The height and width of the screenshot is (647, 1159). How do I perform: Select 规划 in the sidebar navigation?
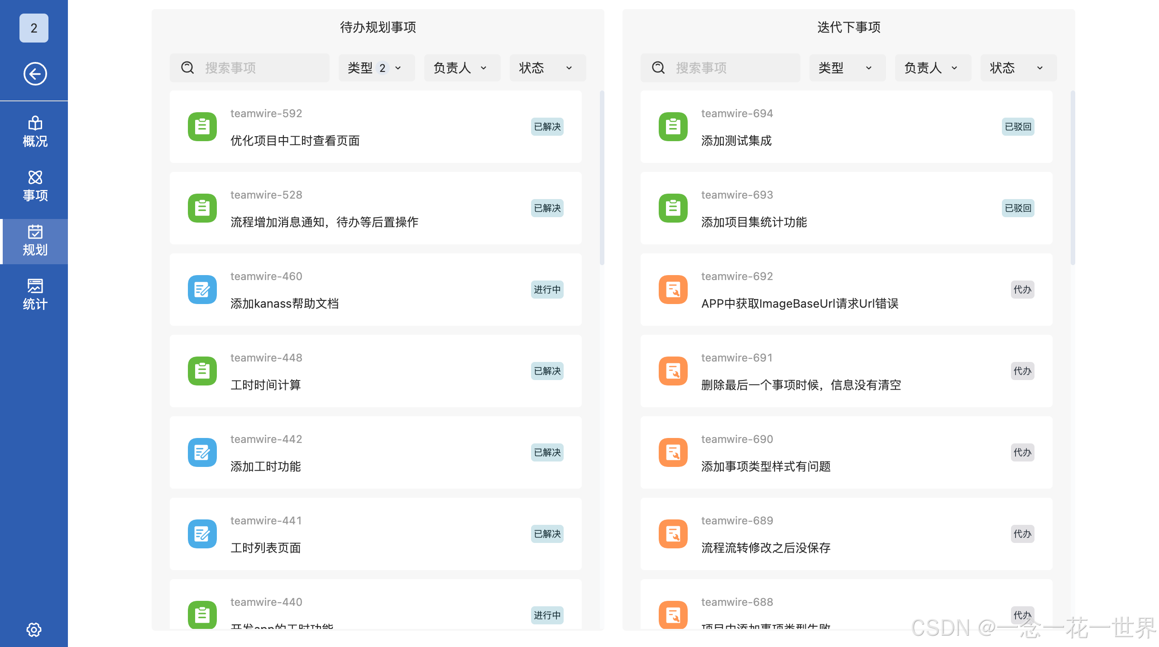[34, 241]
